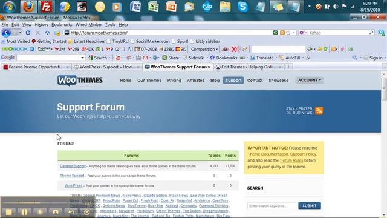The height and width of the screenshot is (218, 387).
Task: Click the volume icon in system tray
Action: point(336,7)
